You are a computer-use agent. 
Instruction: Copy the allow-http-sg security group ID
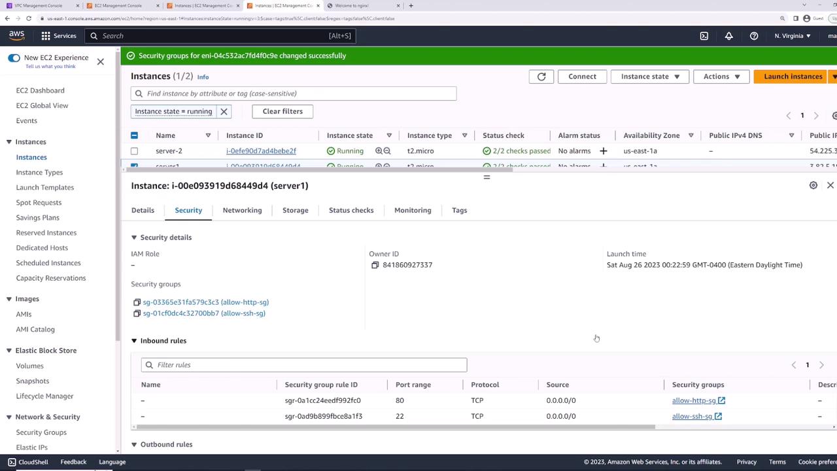point(137,302)
